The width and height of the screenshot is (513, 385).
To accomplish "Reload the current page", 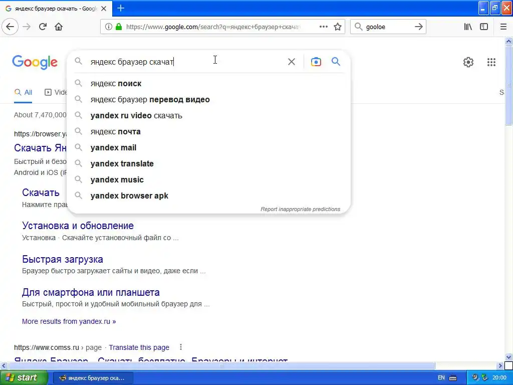I will coord(43,27).
